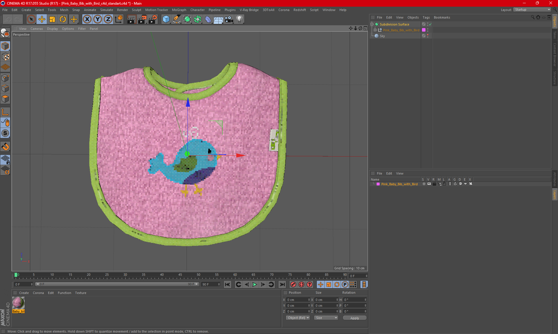
Task: Click the Pink_Baby_Bib_with_Bird layer color swatch
Action: [378, 184]
